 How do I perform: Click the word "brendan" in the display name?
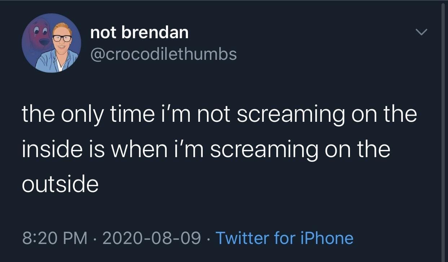point(155,33)
